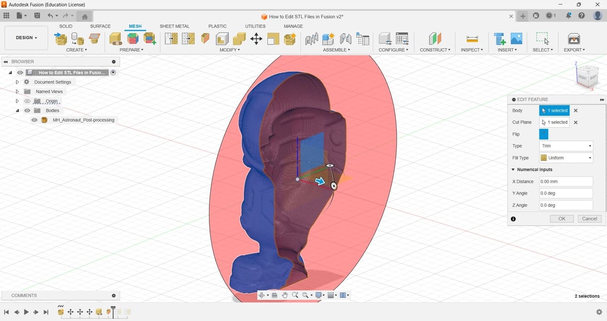Switch to the SURFACE tab
Screen dimensions: 607x321
[100, 26]
